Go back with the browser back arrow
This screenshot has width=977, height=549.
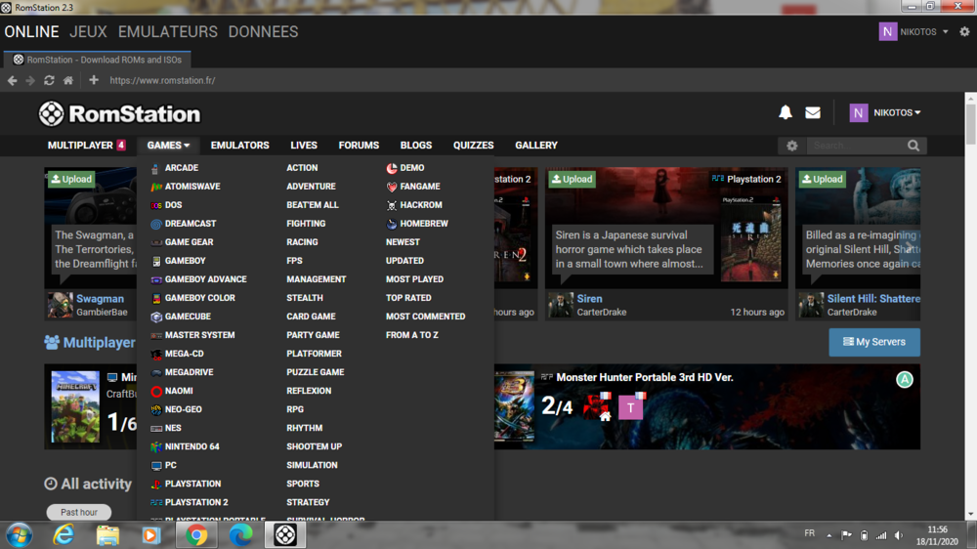(12, 80)
